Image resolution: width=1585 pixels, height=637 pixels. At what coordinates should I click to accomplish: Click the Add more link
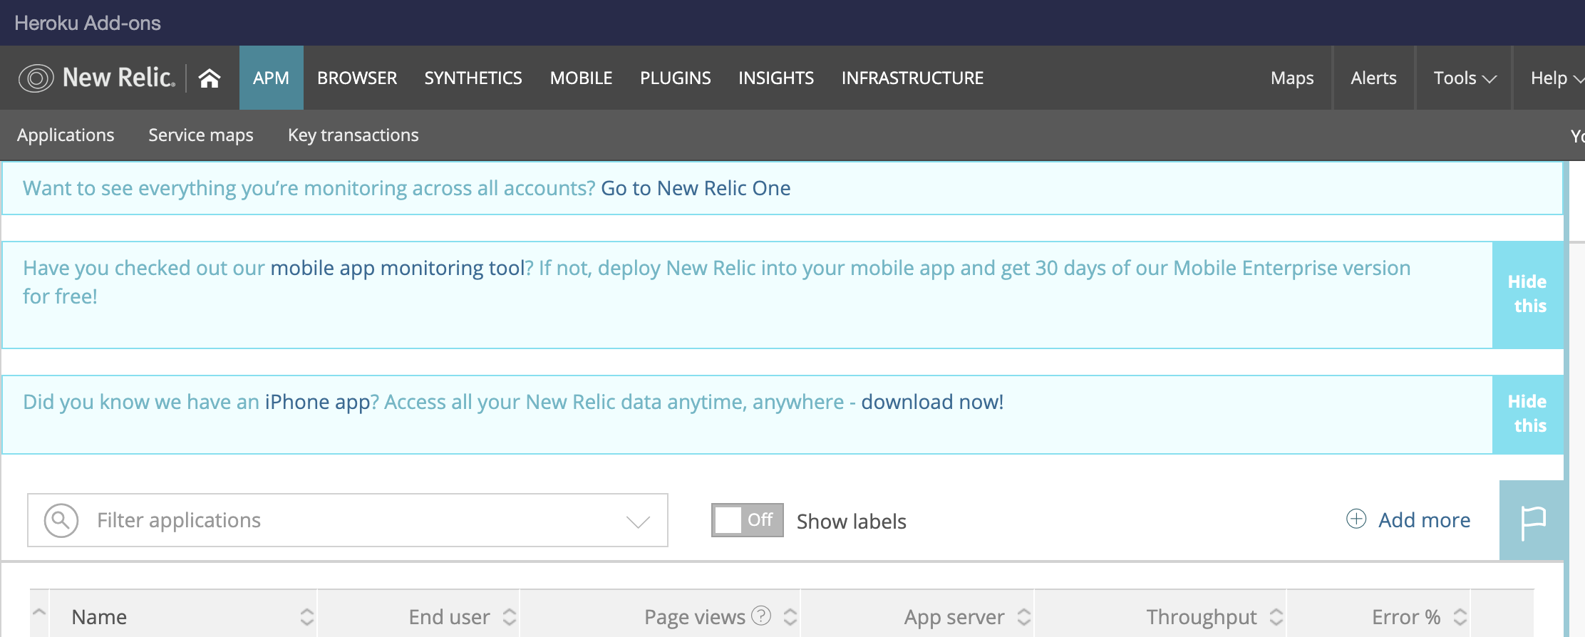pyautogui.click(x=1424, y=520)
